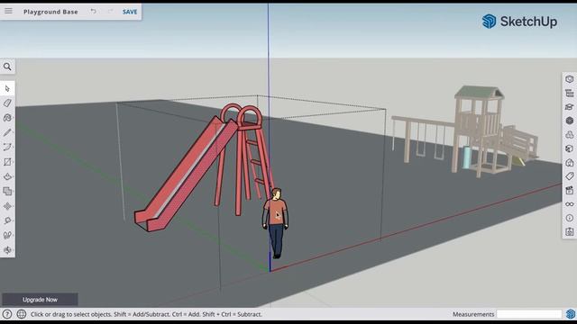577x324 pixels.
Task: Click the Upgrade Now button
Action: [40, 300]
